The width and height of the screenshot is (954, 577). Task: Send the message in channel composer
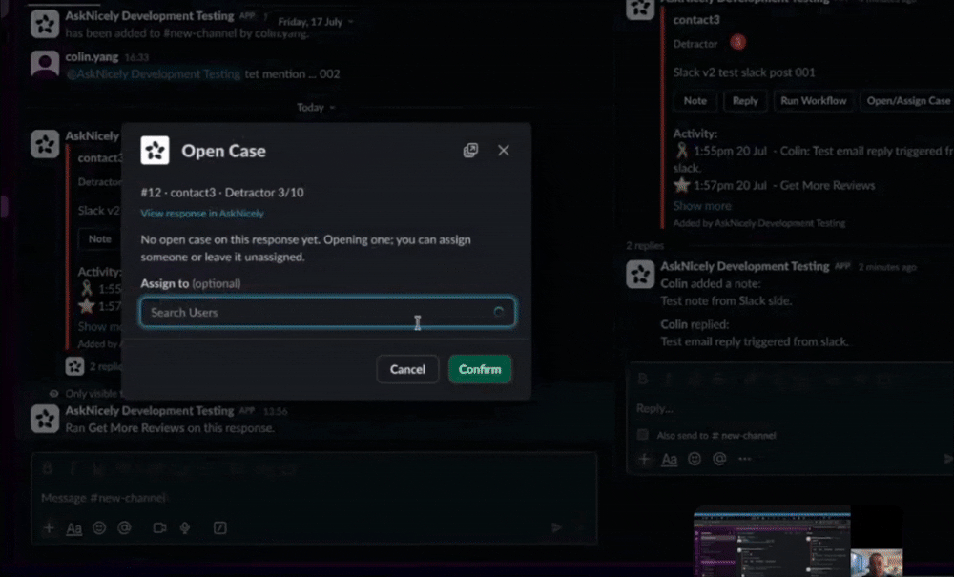point(556,527)
